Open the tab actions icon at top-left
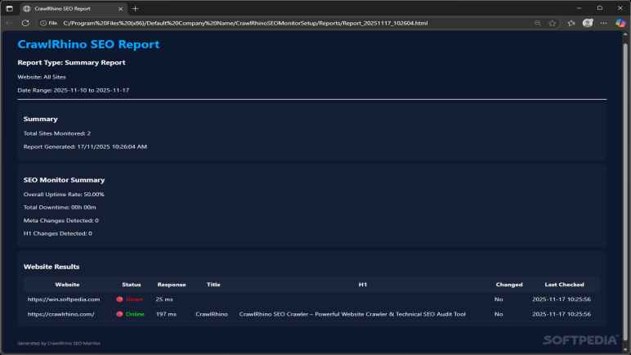The image size is (631, 355). pyautogui.click(x=9, y=8)
